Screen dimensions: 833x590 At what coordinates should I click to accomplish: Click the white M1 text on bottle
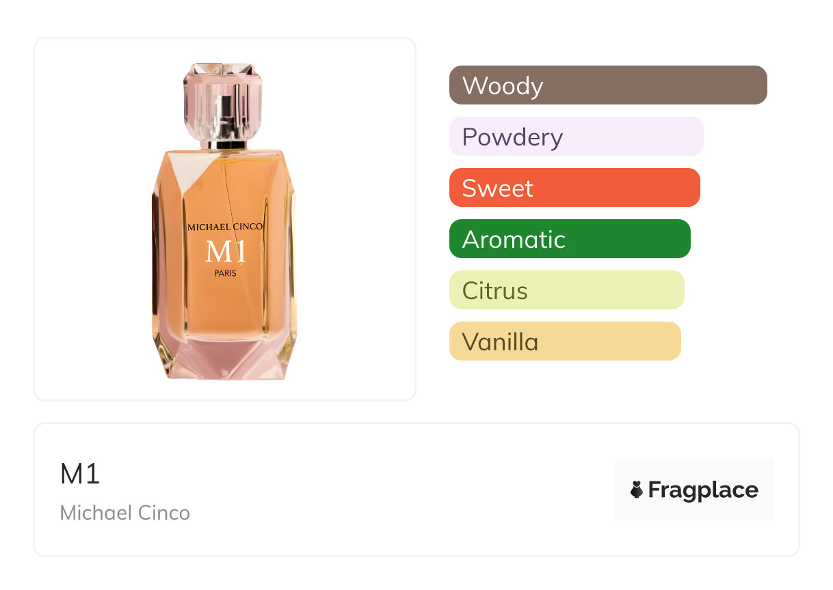pos(225,252)
